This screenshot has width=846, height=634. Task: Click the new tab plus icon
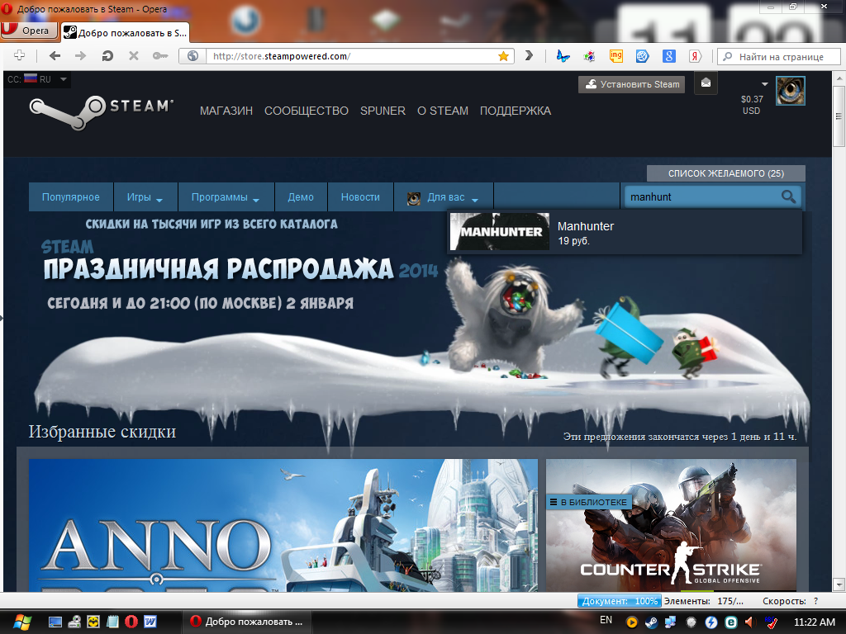pos(20,55)
